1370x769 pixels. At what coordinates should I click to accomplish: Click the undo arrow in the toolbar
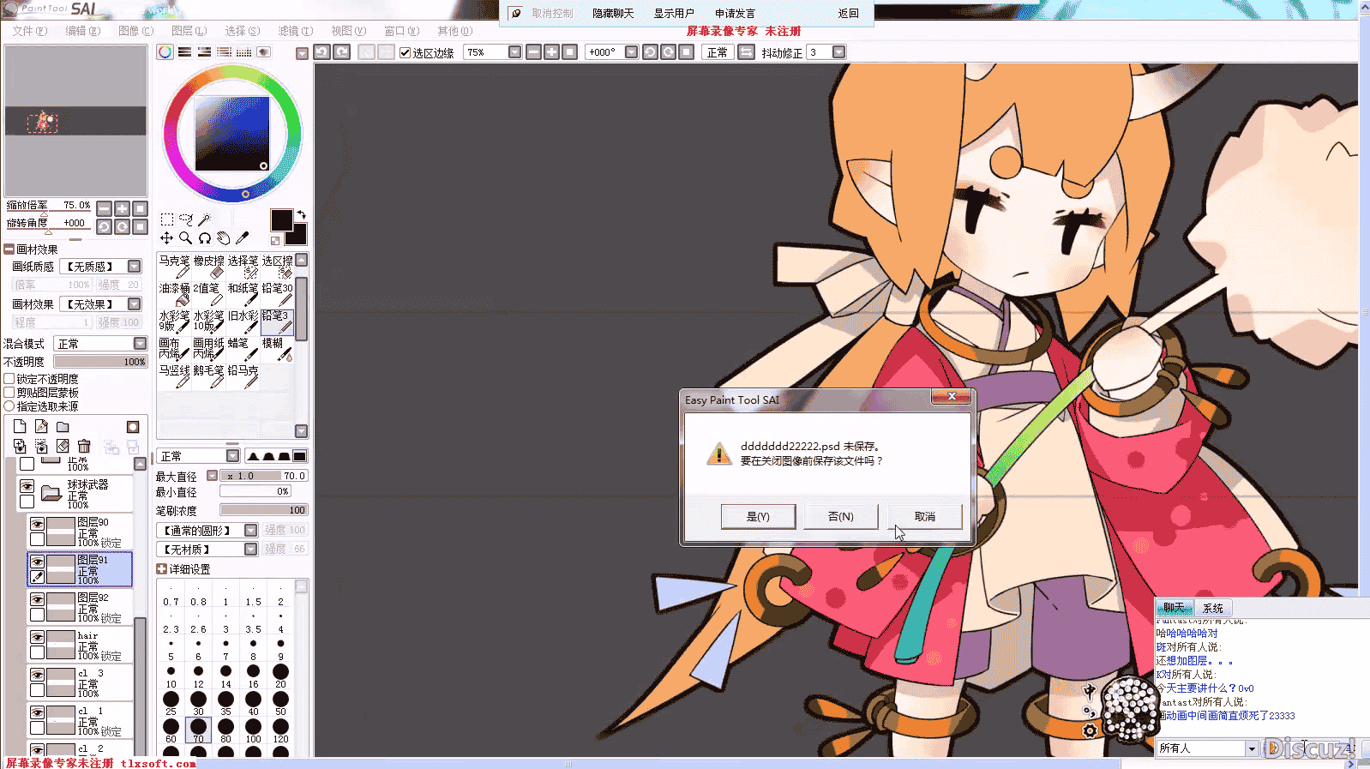pyautogui.click(x=321, y=52)
